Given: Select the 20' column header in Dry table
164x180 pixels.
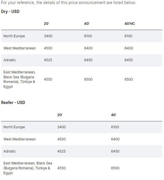Looking at the screenshot, I should click(x=47, y=24).
